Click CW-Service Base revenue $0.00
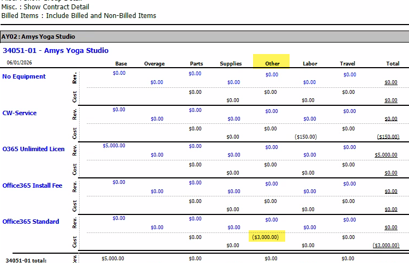The height and width of the screenshot is (263, 409). [x=119, y=110]
